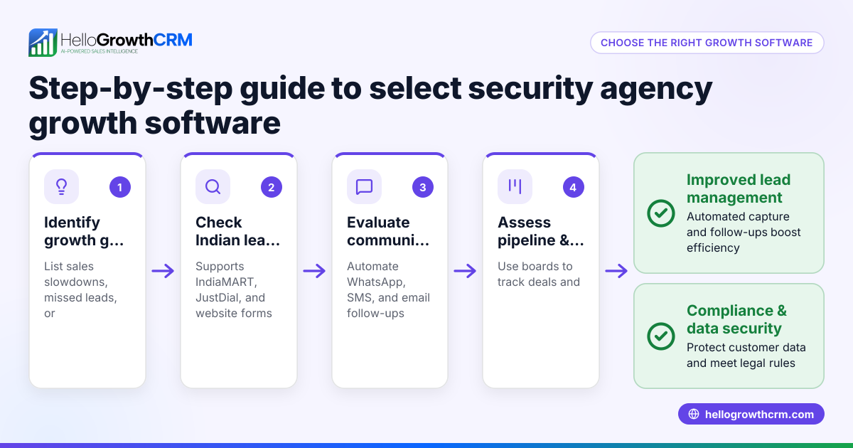Click the 'AI-powered sales intelligence' tagline
The width and height of the screenshot is (853, 448).
[99, 52]
